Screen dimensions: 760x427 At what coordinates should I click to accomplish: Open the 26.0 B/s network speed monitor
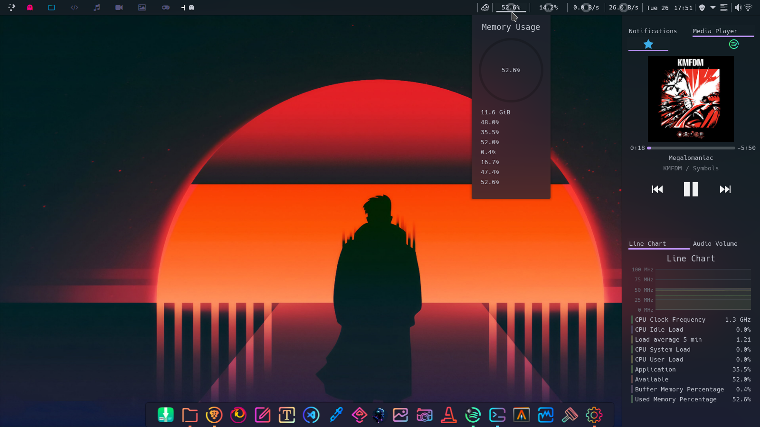pos(624,8)
